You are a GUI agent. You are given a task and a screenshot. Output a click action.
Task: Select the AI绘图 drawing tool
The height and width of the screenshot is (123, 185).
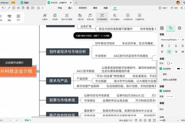point(55,17)
